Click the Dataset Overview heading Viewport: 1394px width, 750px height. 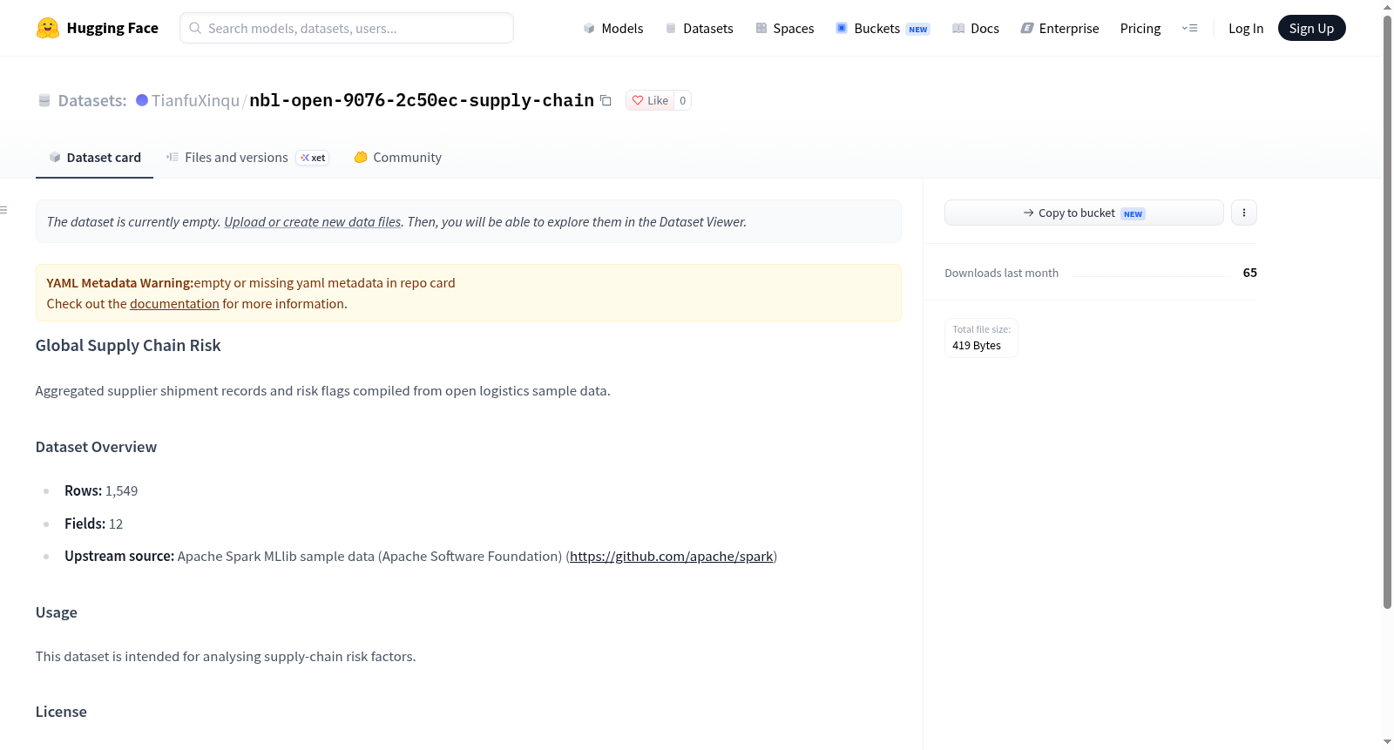96,447
